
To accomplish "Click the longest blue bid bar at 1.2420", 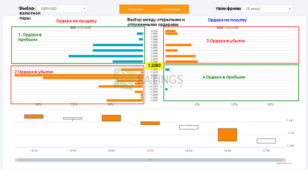I will (x=105, y=56).
